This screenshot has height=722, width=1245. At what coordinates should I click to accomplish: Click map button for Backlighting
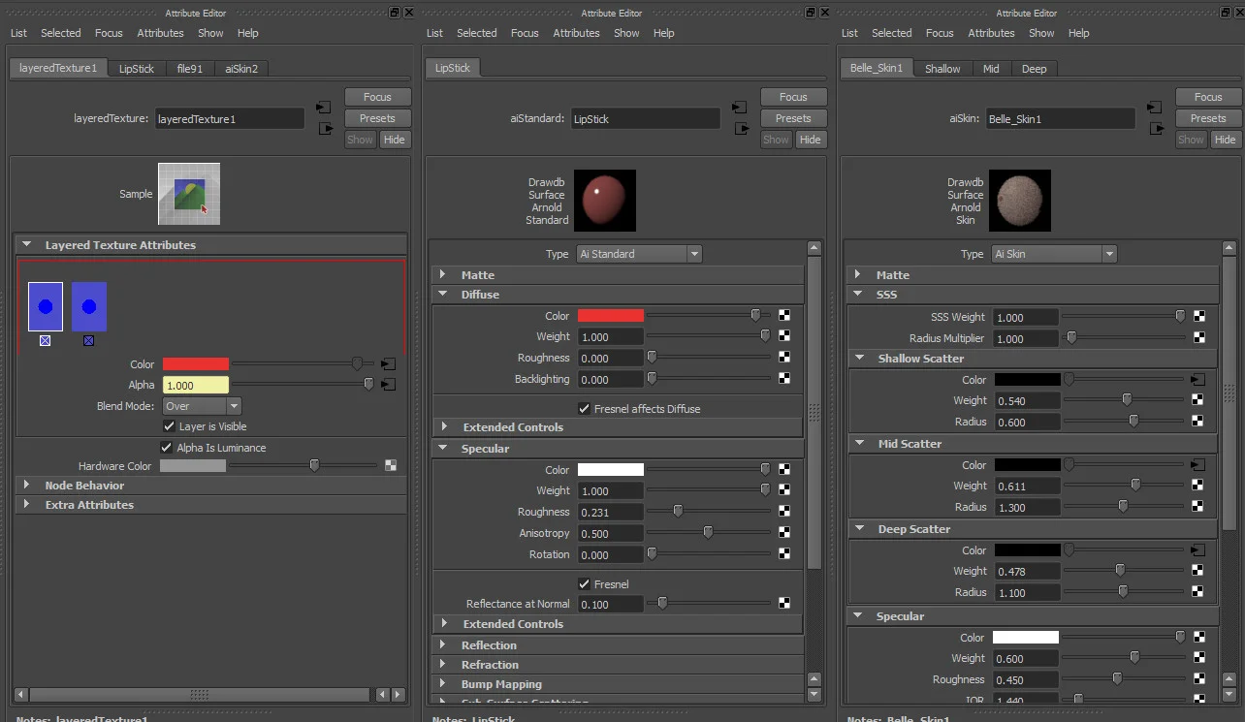tap(784, 380)
